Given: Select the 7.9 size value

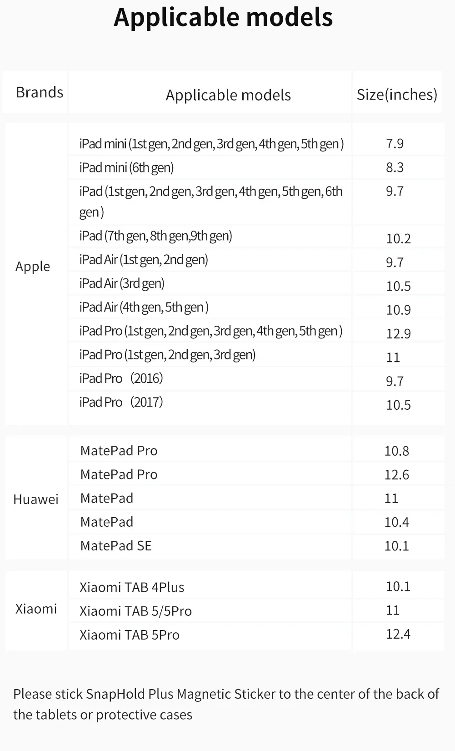Looking at the screenshot, I should pyautogui.click(x=395, y=144).
